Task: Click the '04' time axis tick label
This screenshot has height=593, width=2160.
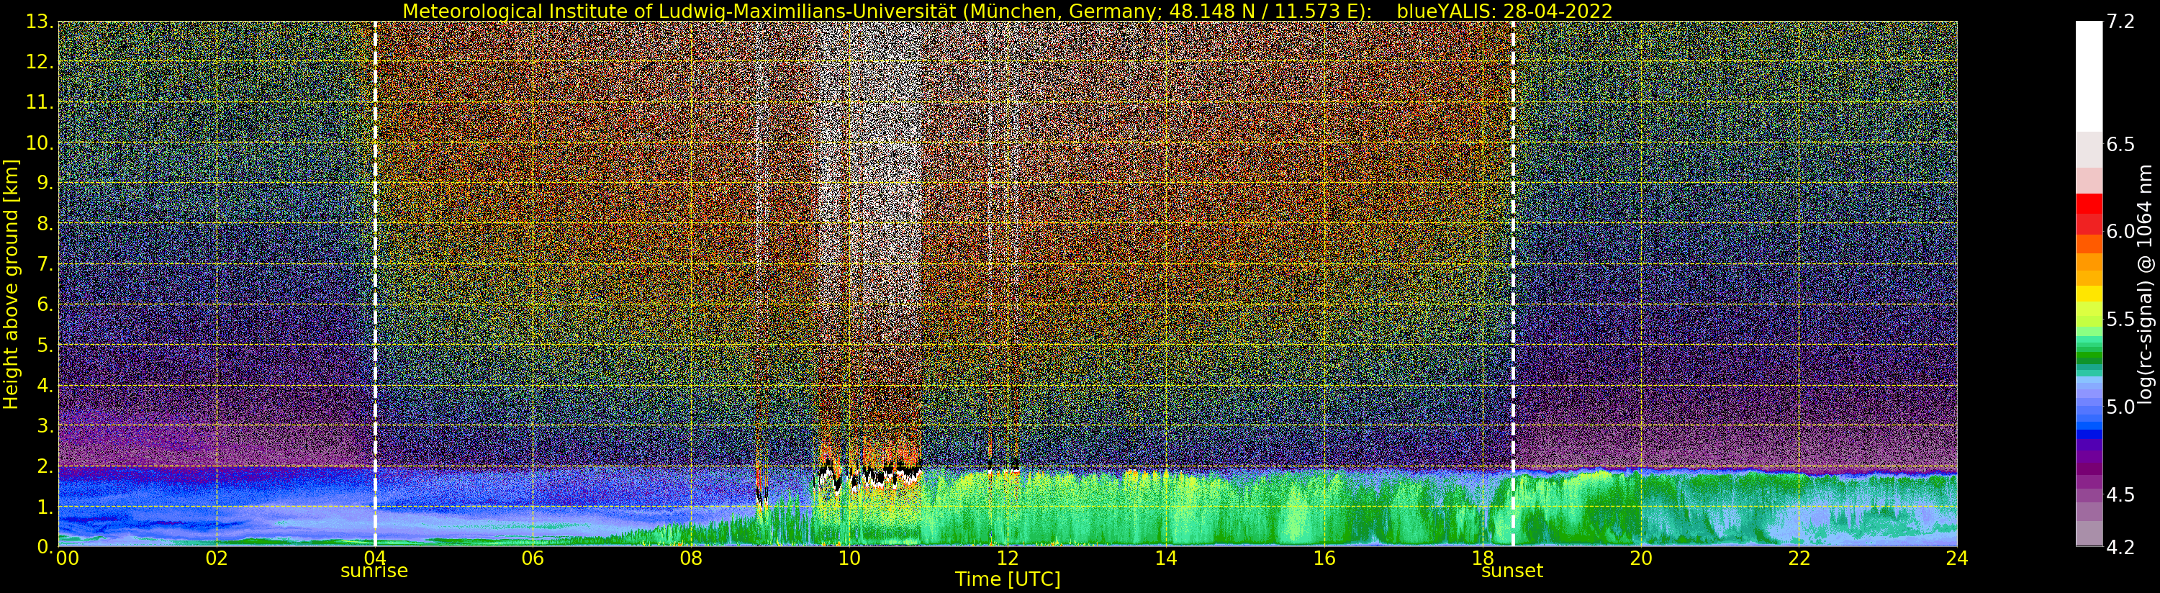Action: (x=375, y=558)
